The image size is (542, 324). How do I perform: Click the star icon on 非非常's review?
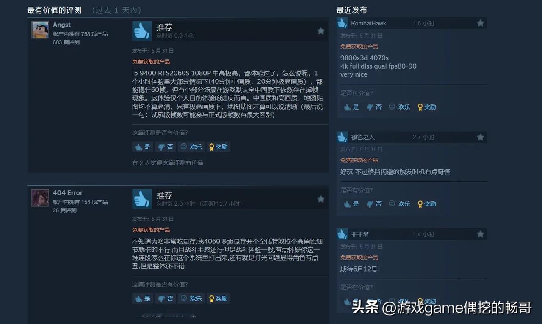pyautogui.click(x=480, y=234)
